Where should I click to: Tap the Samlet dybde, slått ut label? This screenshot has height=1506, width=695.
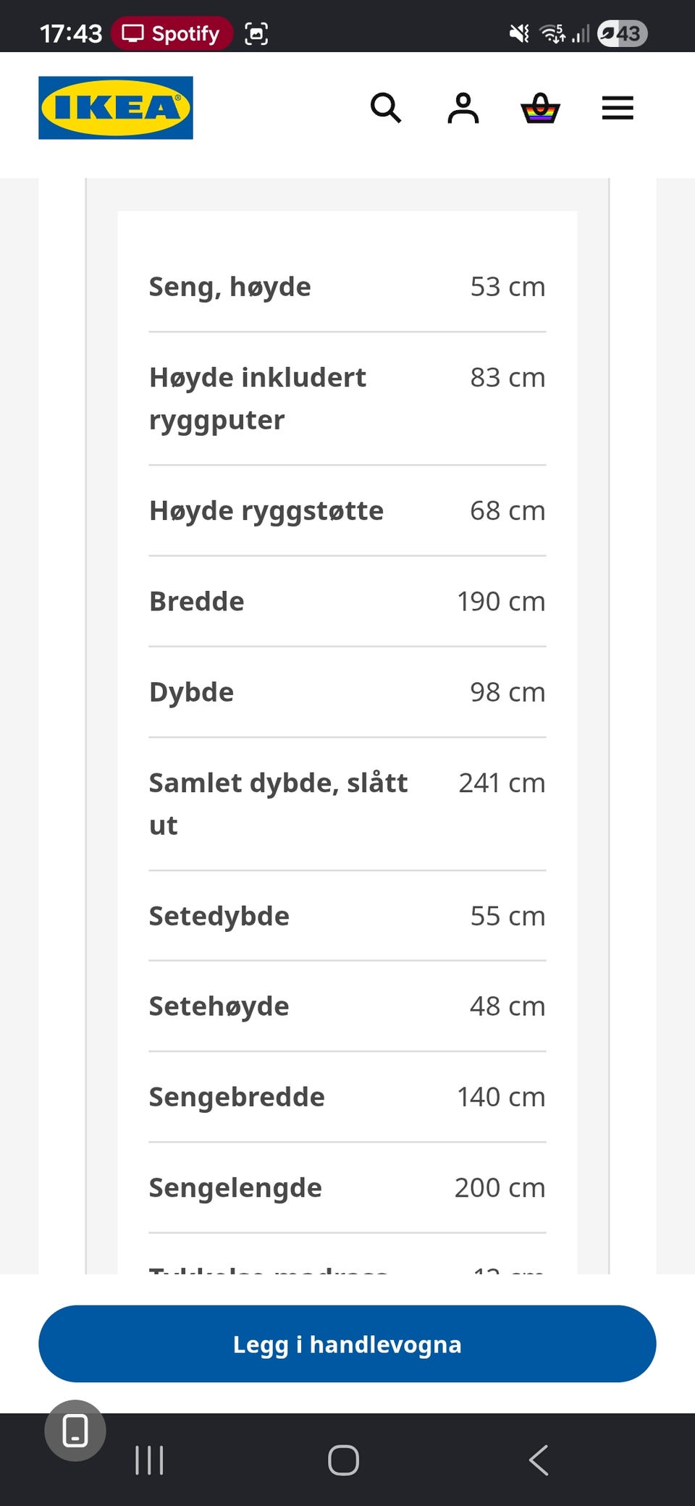[x=278, y=804]
